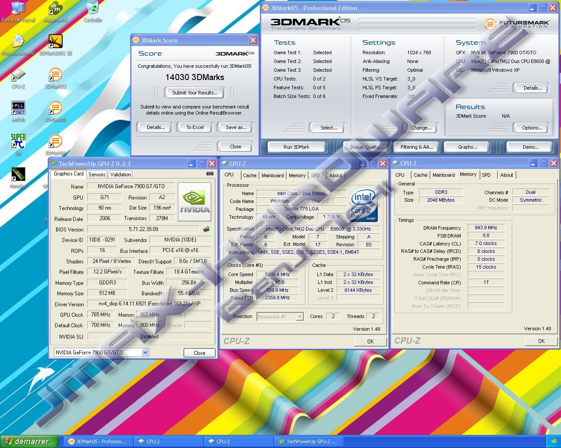Open Image Quality tools
This screenshot has width=561, height=448.
tap(366, 147)
